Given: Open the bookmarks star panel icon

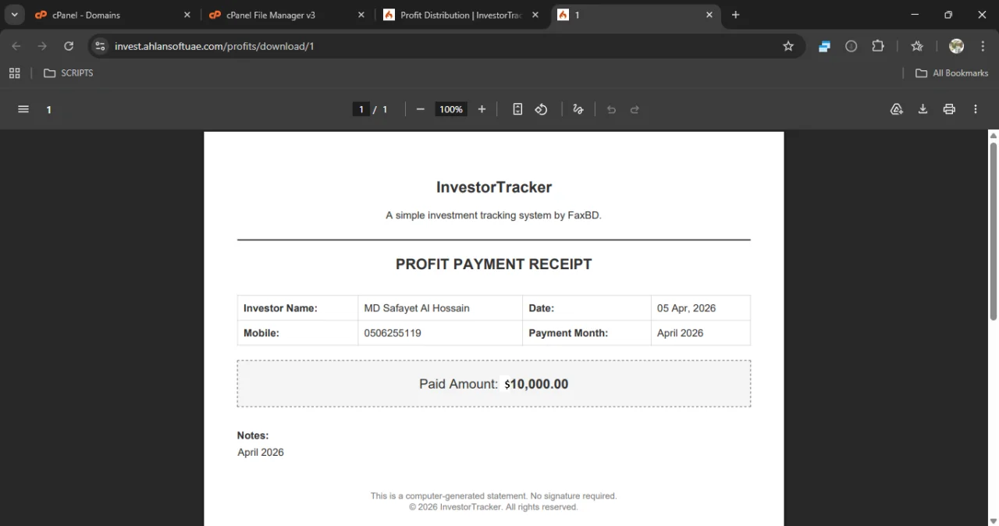Looking at the screenshot, I should (x=917, y=46).
